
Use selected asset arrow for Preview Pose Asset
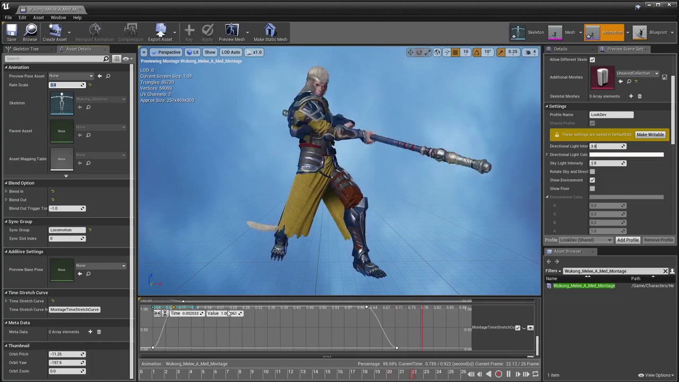click(99, 76)
